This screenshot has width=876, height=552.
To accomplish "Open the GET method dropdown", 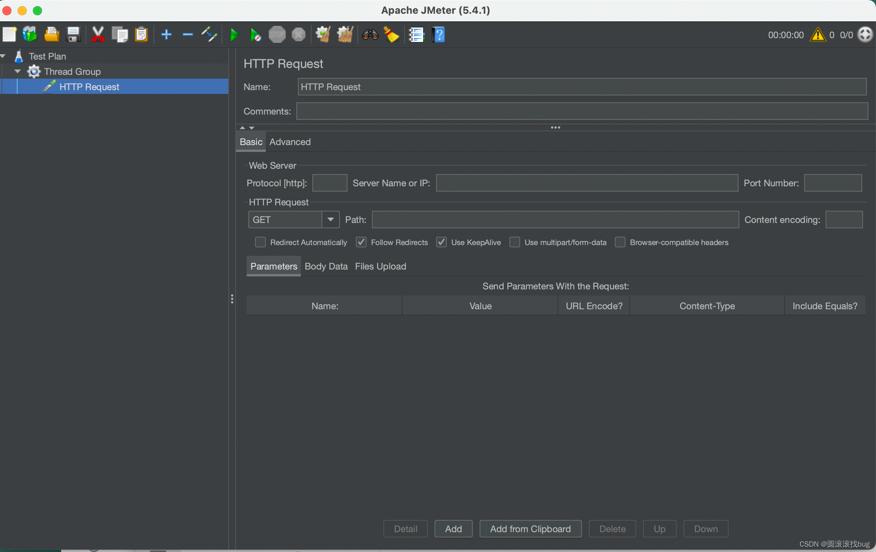I will pos(294,220).
